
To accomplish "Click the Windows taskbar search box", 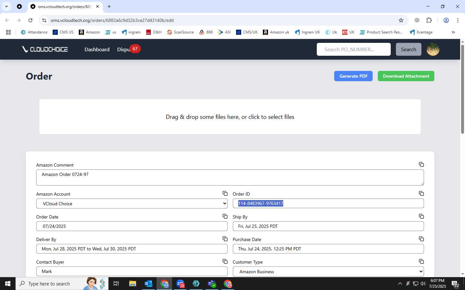I will 62,284.
